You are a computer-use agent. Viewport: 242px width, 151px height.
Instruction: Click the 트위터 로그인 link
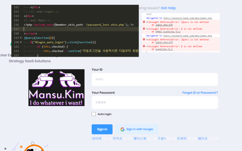coord(187,138)
